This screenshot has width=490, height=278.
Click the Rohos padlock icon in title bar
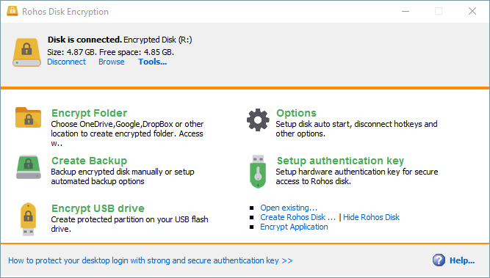click(x=12, y=11)
